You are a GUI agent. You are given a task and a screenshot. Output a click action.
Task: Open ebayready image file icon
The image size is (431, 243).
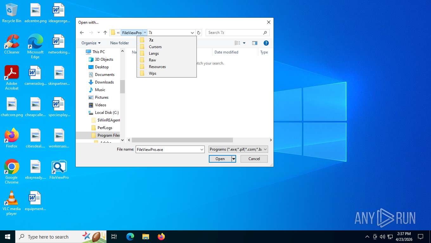pyautogui.click(x=35, y=170)
